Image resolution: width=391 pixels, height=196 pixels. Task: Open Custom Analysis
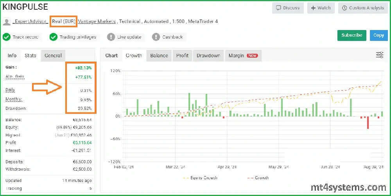(363, 8)
